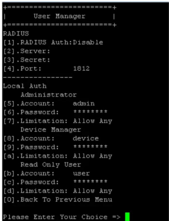Image resolution: width=169 pixels, height=221 pixels.
Task: Select the Server menu entry [2]
Action: click(27, 51)
